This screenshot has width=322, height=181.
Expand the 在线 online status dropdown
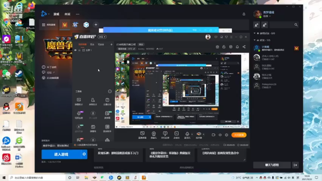267,16
